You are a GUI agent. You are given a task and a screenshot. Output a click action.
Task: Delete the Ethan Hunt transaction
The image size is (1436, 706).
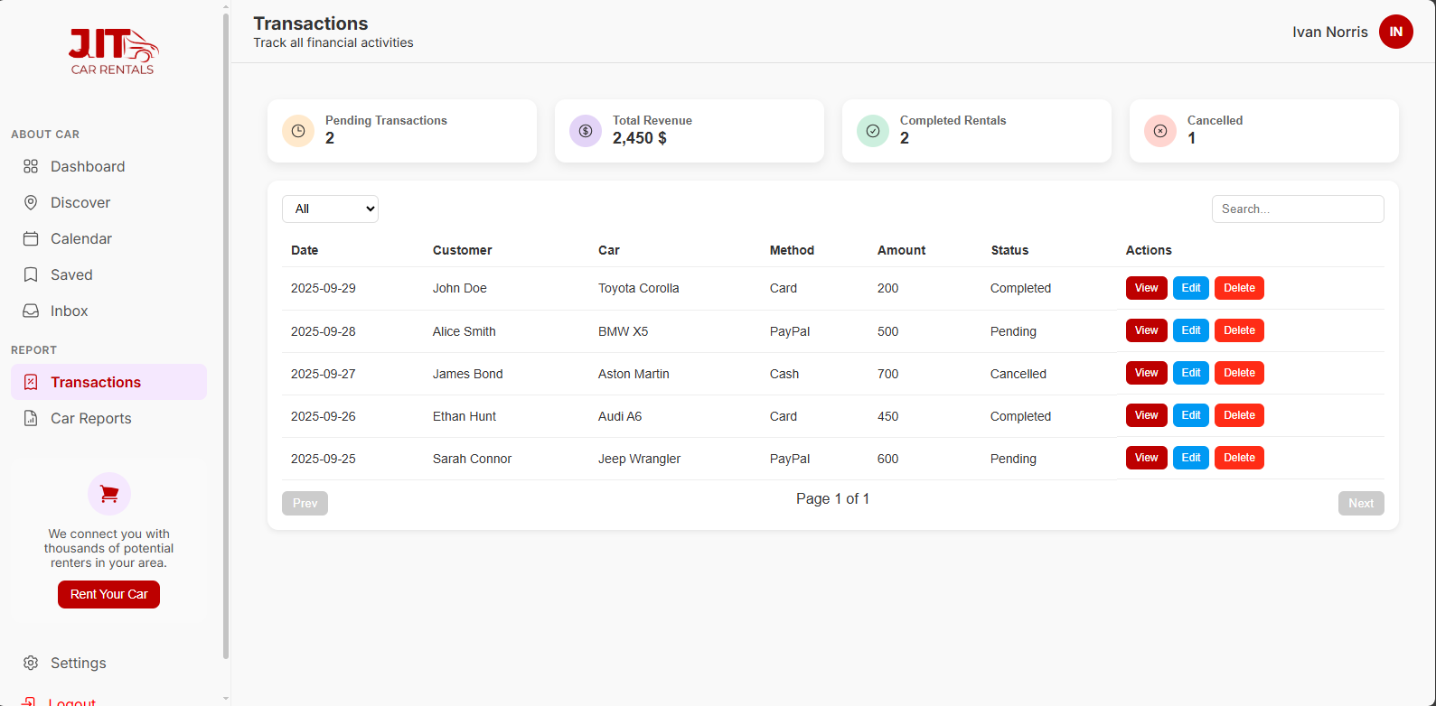coord(1239,415)
